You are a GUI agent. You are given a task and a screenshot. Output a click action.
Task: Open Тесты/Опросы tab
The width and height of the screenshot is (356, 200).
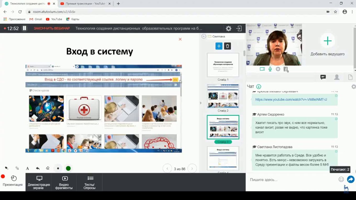[x=90, y=182]
